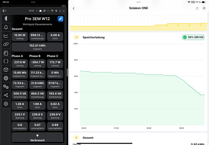This screenshot has width=209, height=145.
Task: Open the globe network icon in sidebar
Action: coord(6,78)
